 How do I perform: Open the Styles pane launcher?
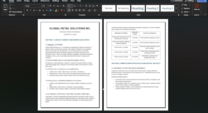178,15
